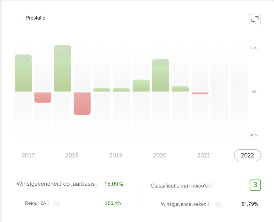Click info icon beside Winstgevende weken
Viewport: 274px width, 222px height.
point(218,204)
